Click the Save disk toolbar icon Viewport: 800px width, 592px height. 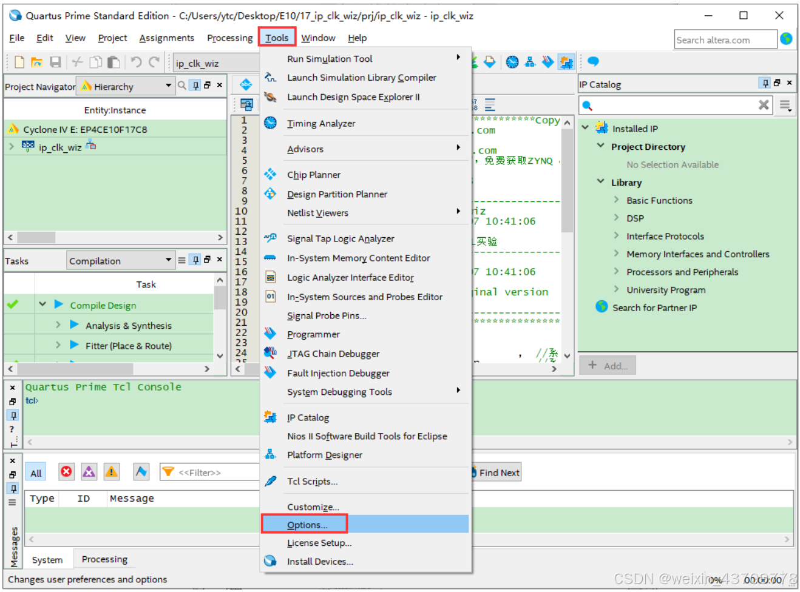(55, 62)
